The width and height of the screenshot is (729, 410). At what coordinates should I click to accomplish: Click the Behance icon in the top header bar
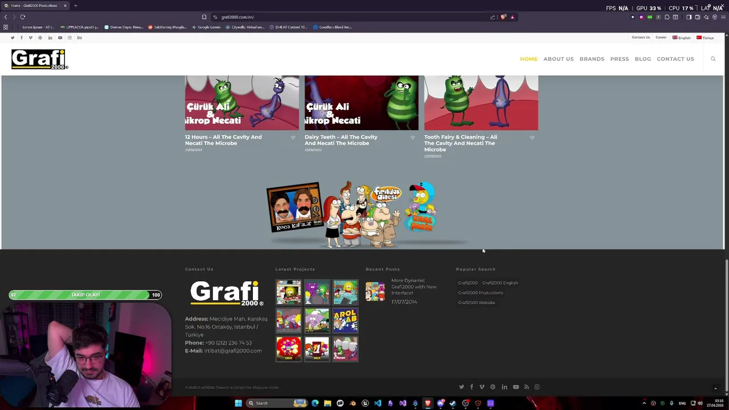pos(79,38)
